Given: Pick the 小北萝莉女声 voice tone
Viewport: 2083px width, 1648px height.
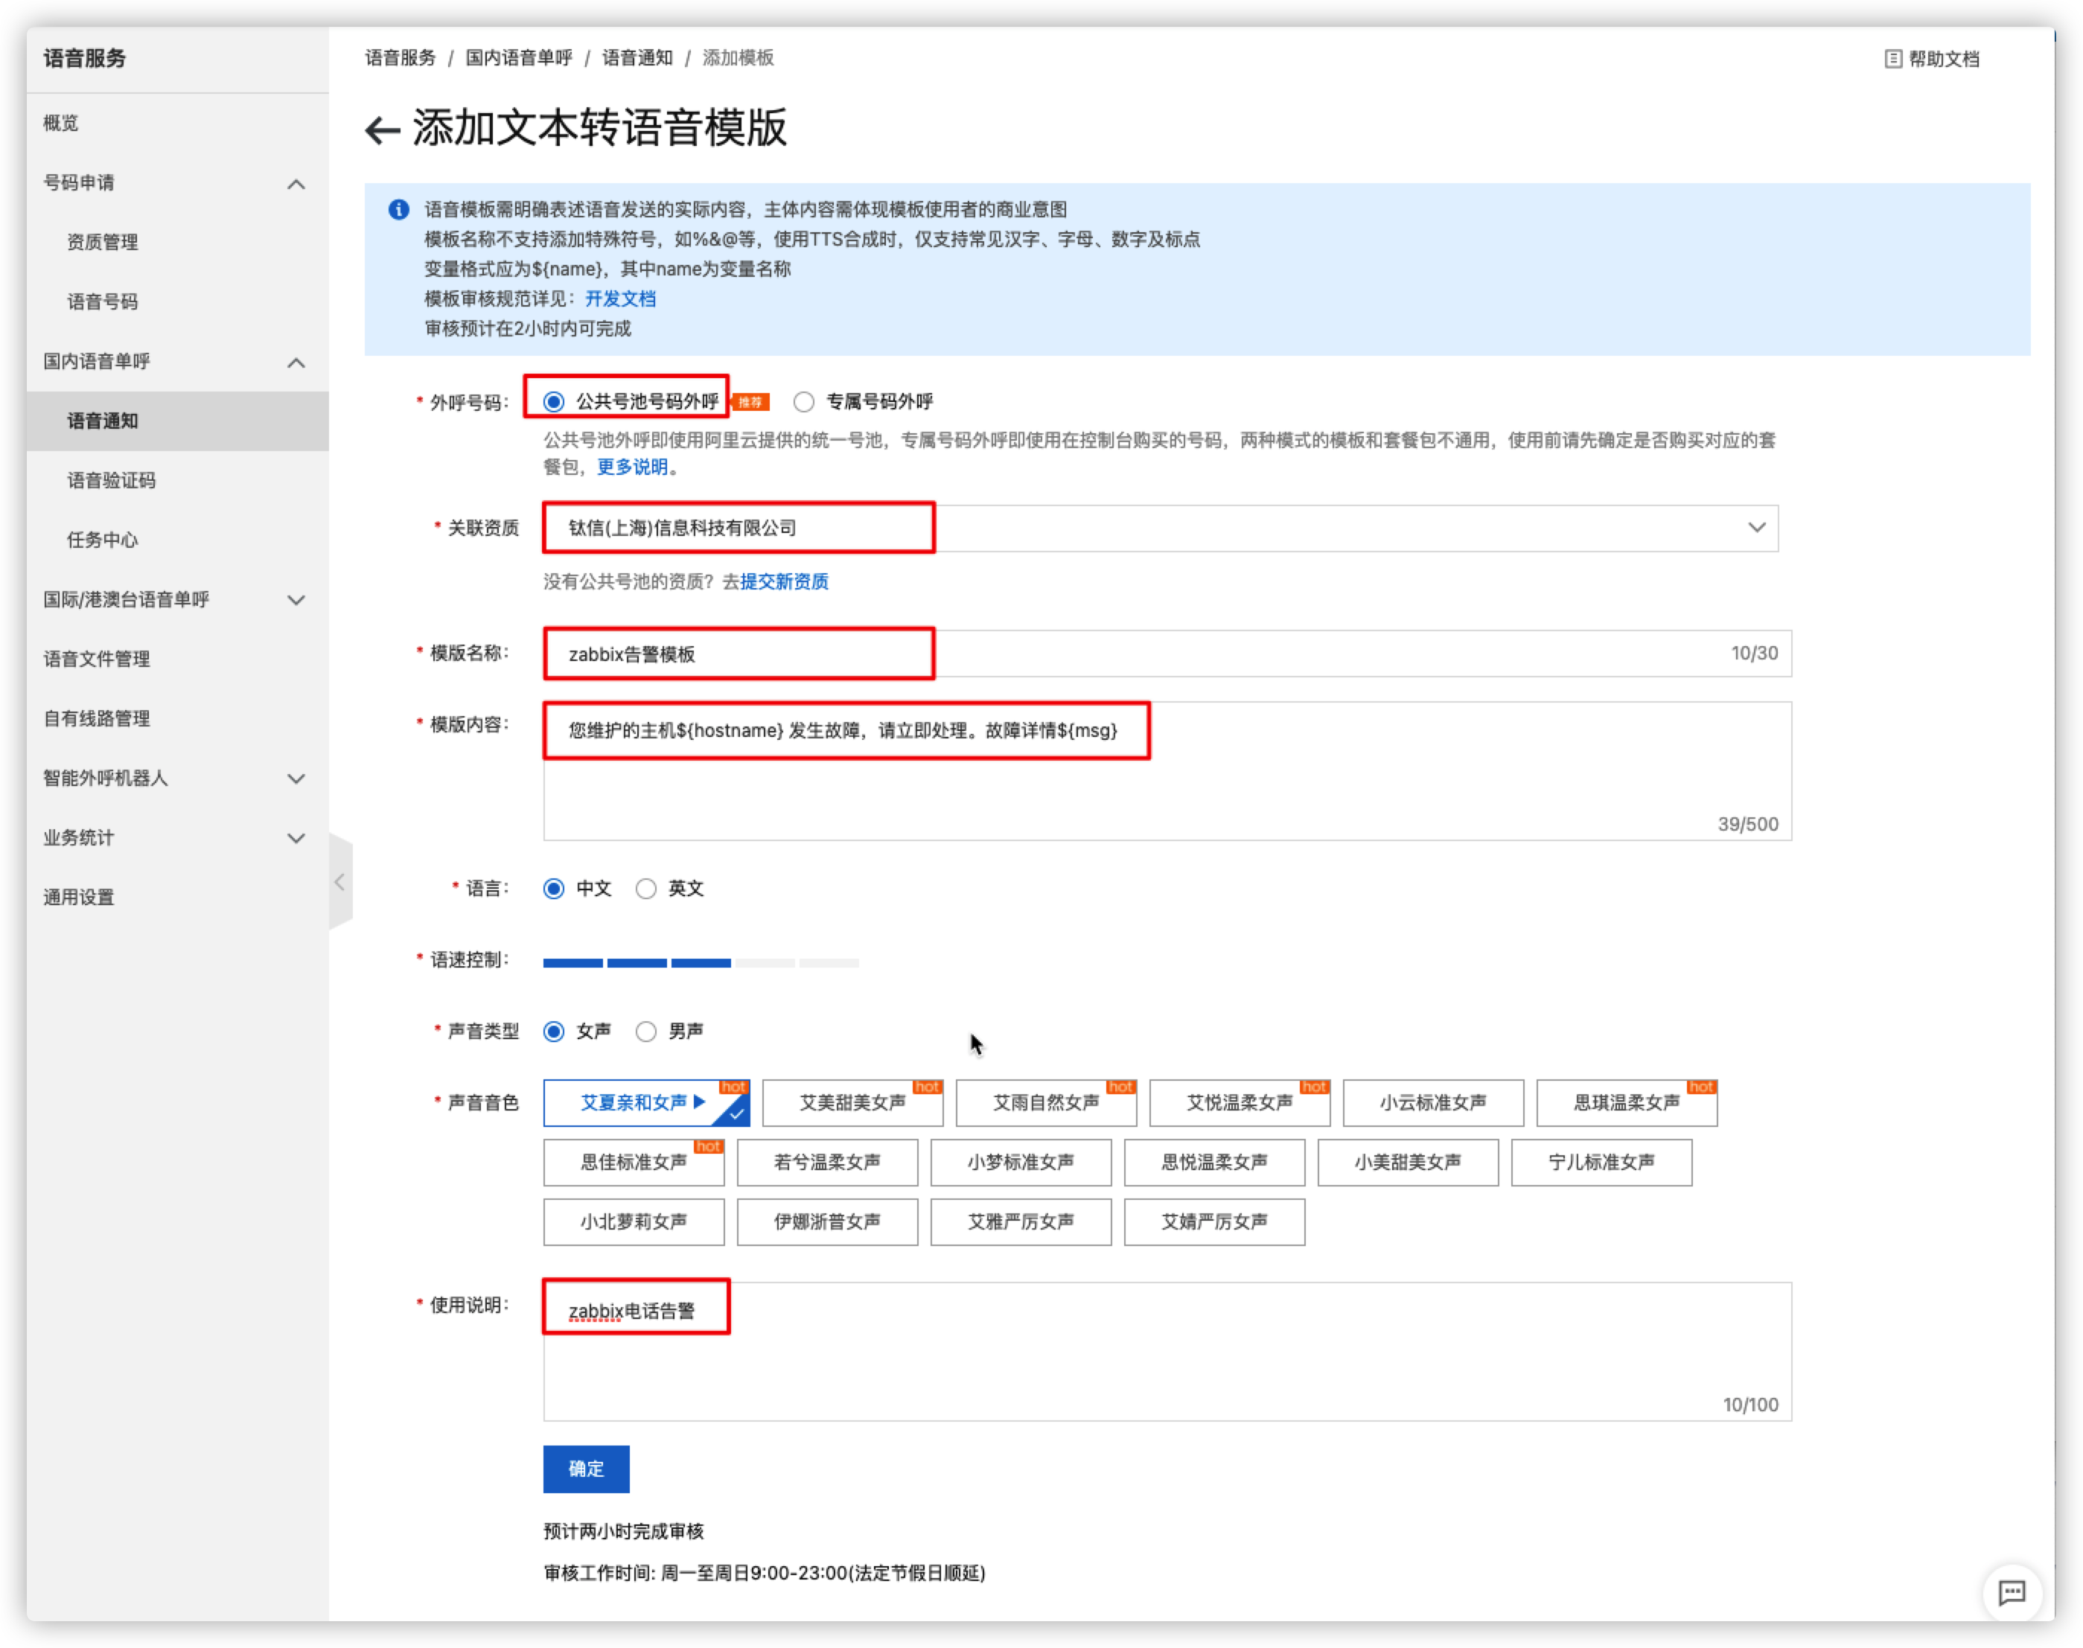Looking at the screenshot, I should pos(634,1222).
